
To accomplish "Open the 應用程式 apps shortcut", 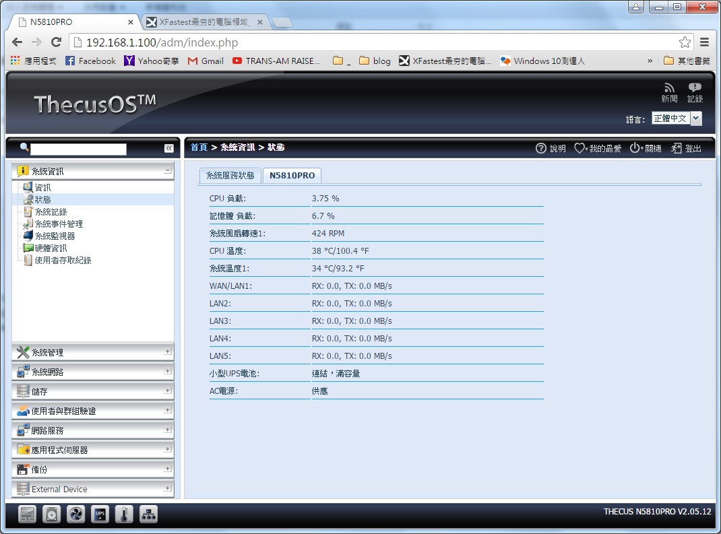I will tap(33, 61).
